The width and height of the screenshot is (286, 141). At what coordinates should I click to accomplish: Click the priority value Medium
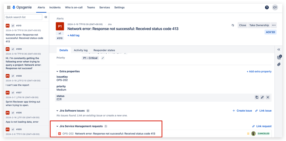(x=61, y=90)
